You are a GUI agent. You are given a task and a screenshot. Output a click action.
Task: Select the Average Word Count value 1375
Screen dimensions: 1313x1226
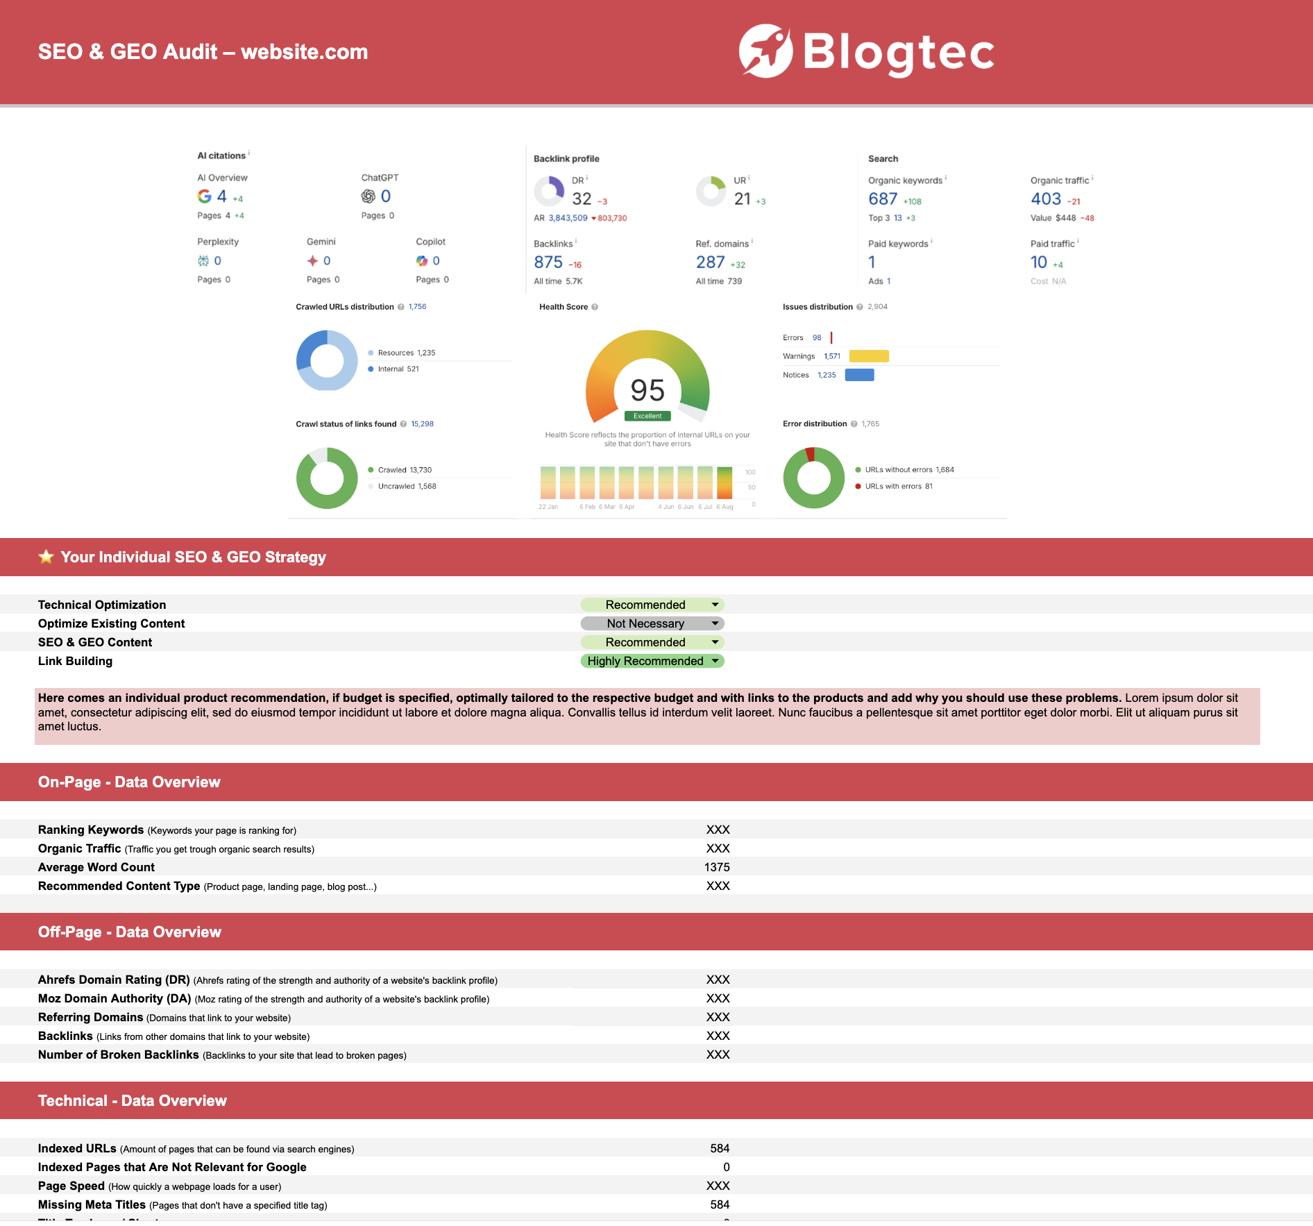[717, 867]
